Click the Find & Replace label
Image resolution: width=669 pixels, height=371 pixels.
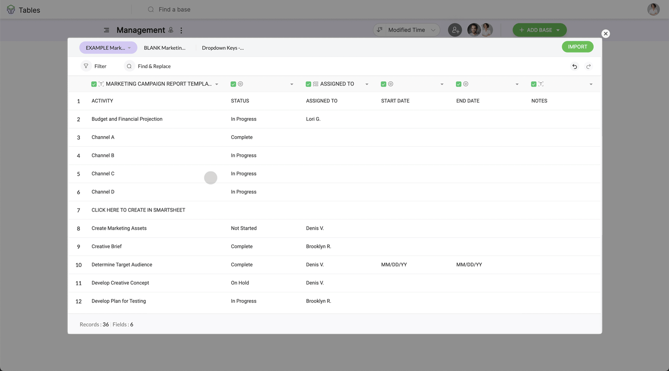(x=154, y=66)
